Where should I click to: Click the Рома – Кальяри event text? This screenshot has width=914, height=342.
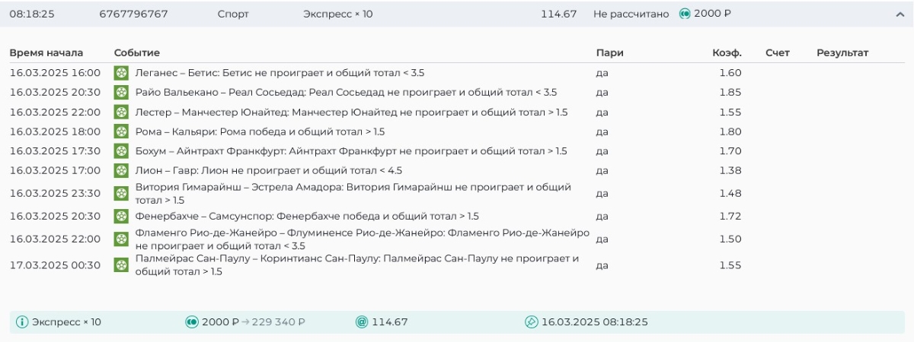pos(261,131)
